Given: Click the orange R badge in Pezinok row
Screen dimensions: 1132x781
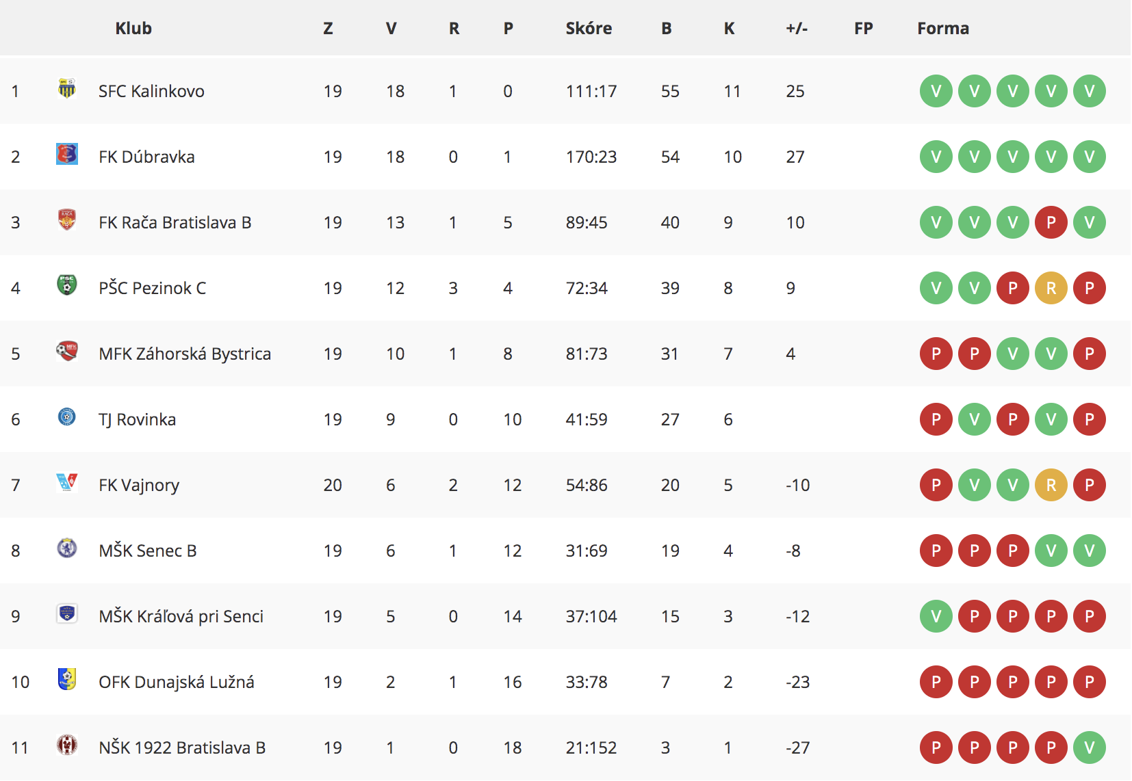Looking at the screenshot, I should [x=1051, y=288].
